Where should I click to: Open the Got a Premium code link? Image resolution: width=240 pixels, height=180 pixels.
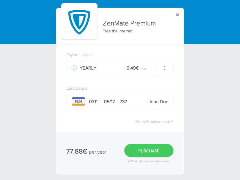[x=154, y=121]
